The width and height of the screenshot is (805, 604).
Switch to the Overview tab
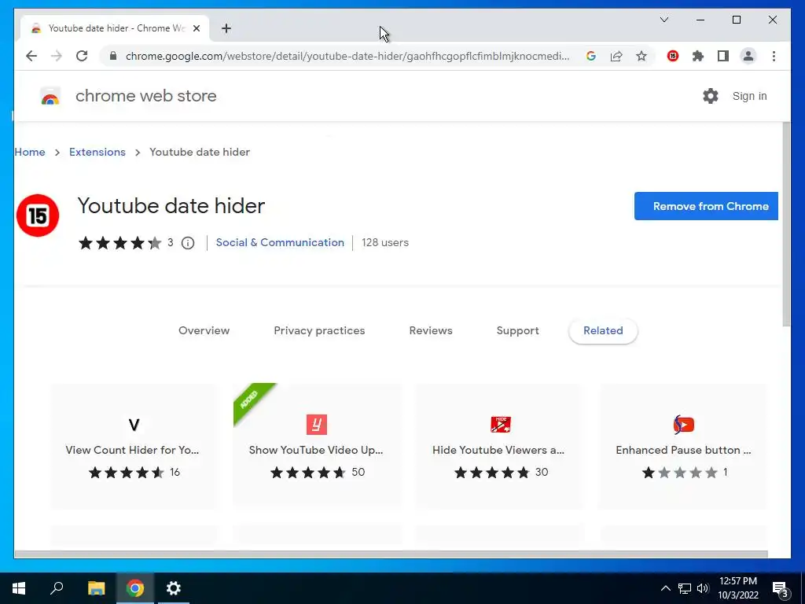204,331
